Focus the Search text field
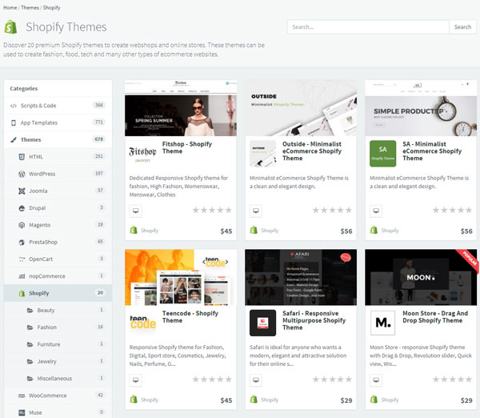The image size is (480, 418). point(368,27)
